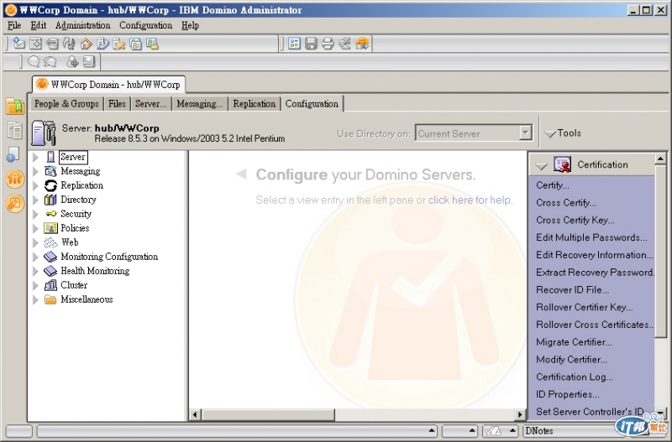Click the back arrow beside Configure heading
The width and height of the screenshot is (672, 442).
tap(241, 174)
